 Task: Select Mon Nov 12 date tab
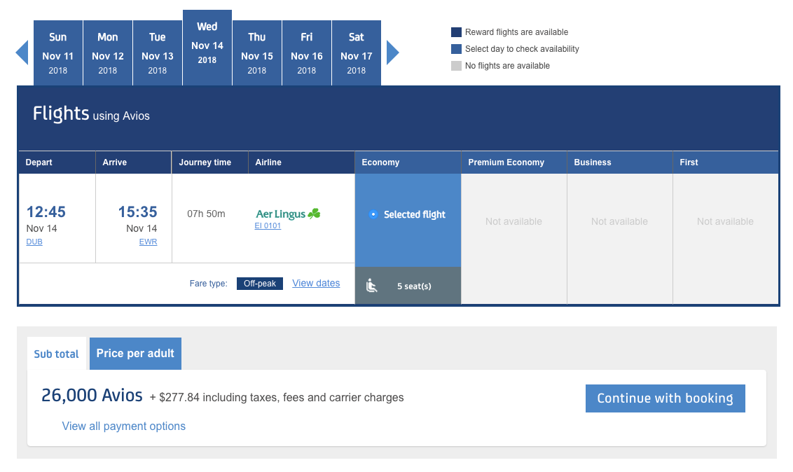coord(108,53)
